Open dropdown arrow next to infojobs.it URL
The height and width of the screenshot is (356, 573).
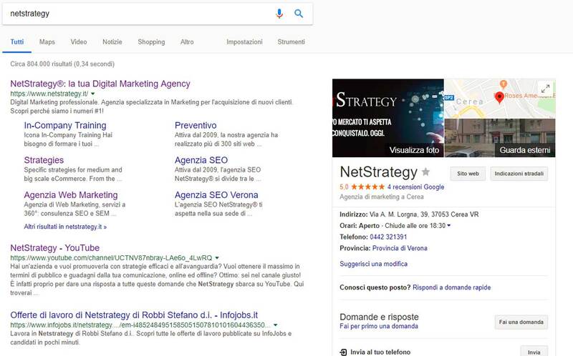(x=276, y=325)
